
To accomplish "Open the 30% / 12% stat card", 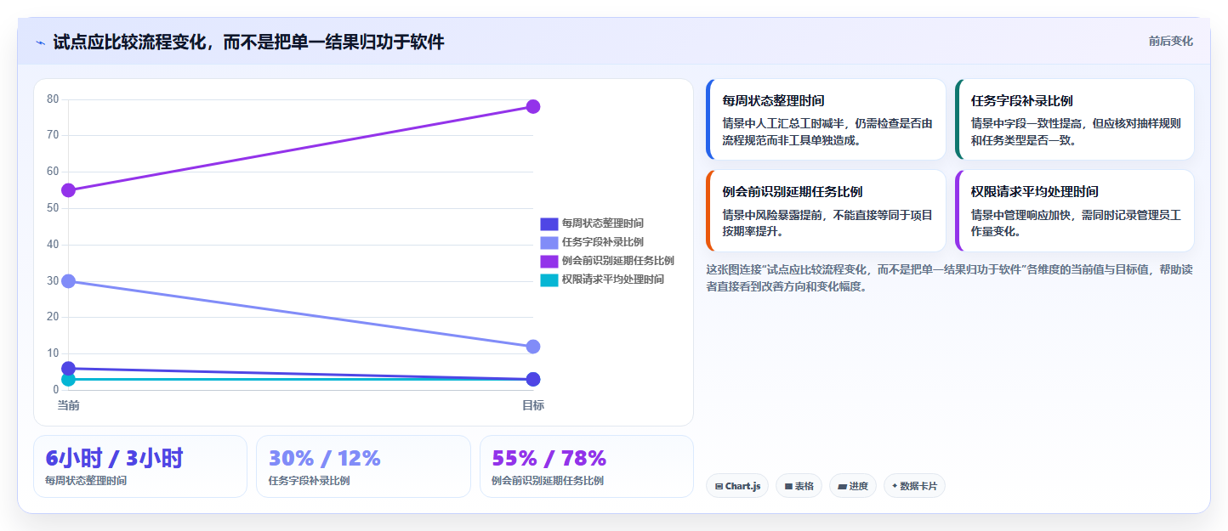I will (x=363, y=466).
